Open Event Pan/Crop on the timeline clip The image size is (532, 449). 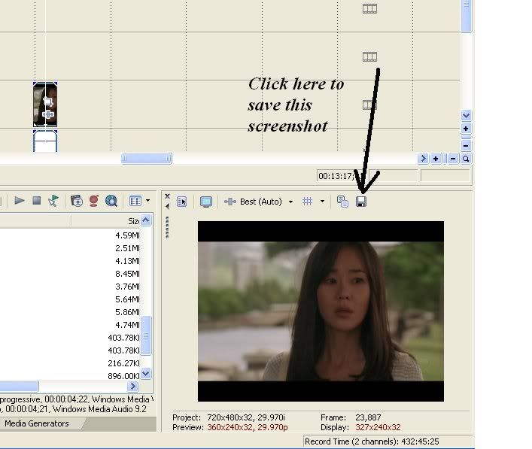coord(48,102)
